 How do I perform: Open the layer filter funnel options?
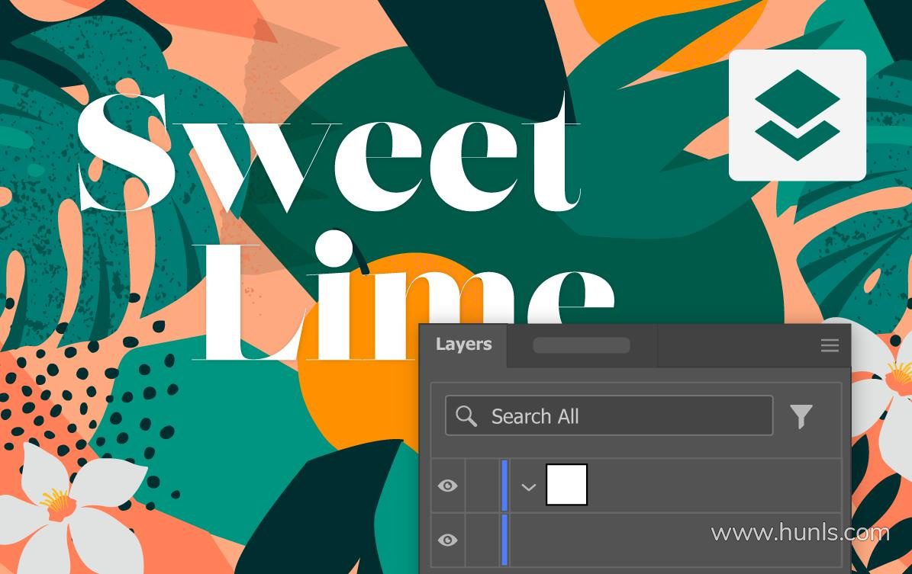click(x=801, y=416)
